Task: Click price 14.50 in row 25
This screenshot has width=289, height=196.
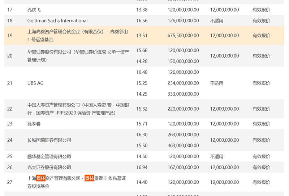Action: (142, 156)
